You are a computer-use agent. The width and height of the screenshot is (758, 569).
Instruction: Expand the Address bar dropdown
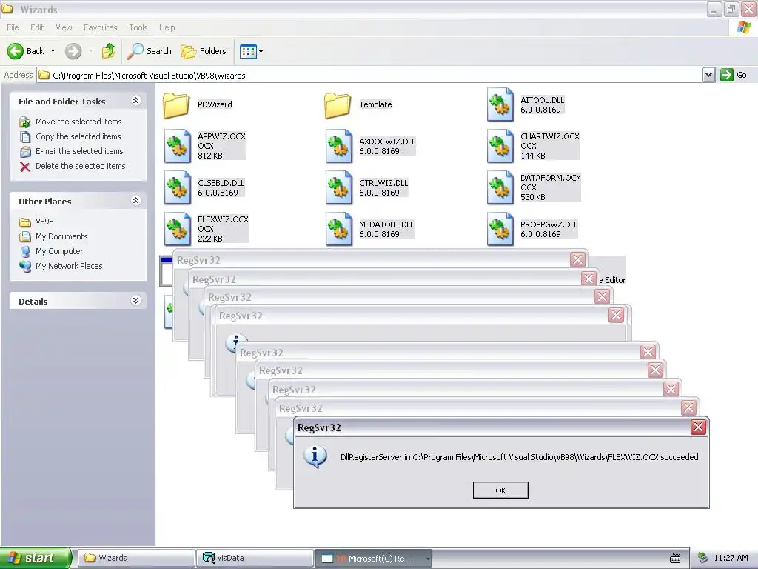[x=708, y=75]
